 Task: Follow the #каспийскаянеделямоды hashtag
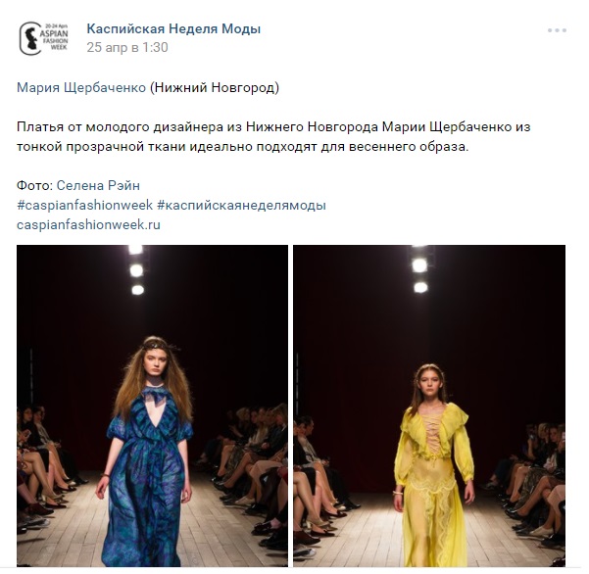(x=241, y=206)
